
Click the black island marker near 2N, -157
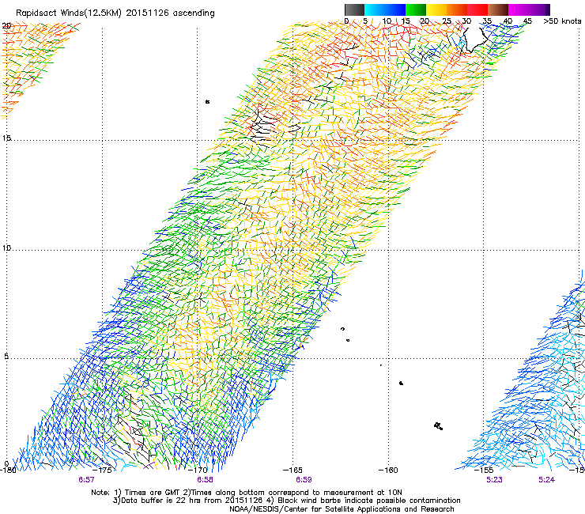tap(439, 426)
